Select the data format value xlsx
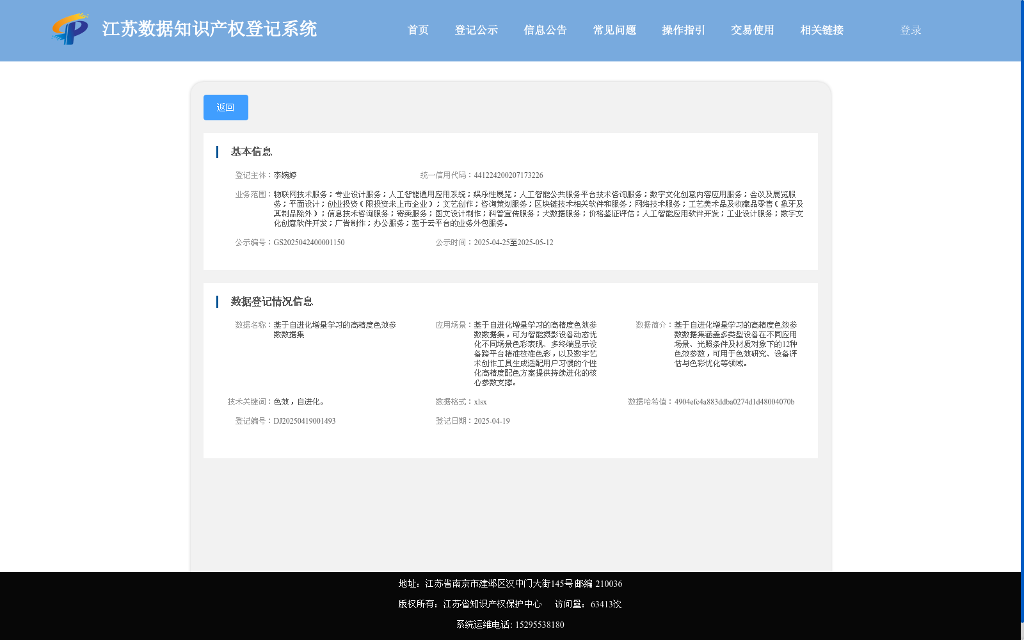This screenshot has width=1024, height=640. pyautogui.click(x=480, y=402)
